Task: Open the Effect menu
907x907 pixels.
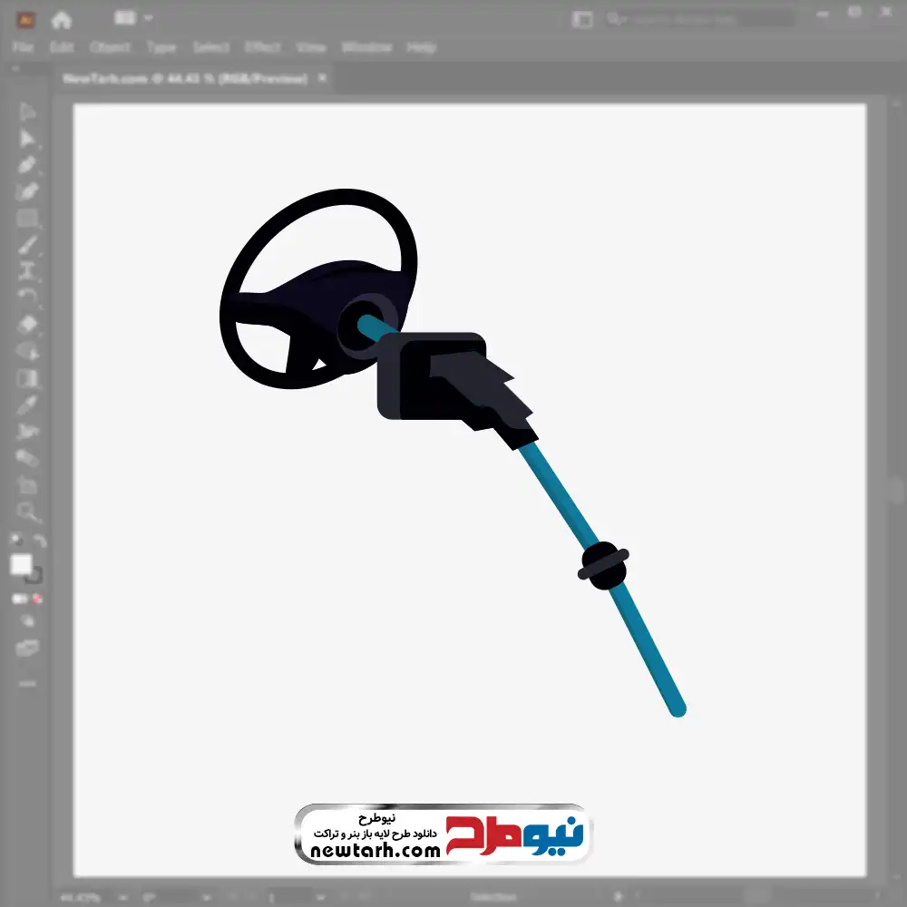Action: point(263,47)
